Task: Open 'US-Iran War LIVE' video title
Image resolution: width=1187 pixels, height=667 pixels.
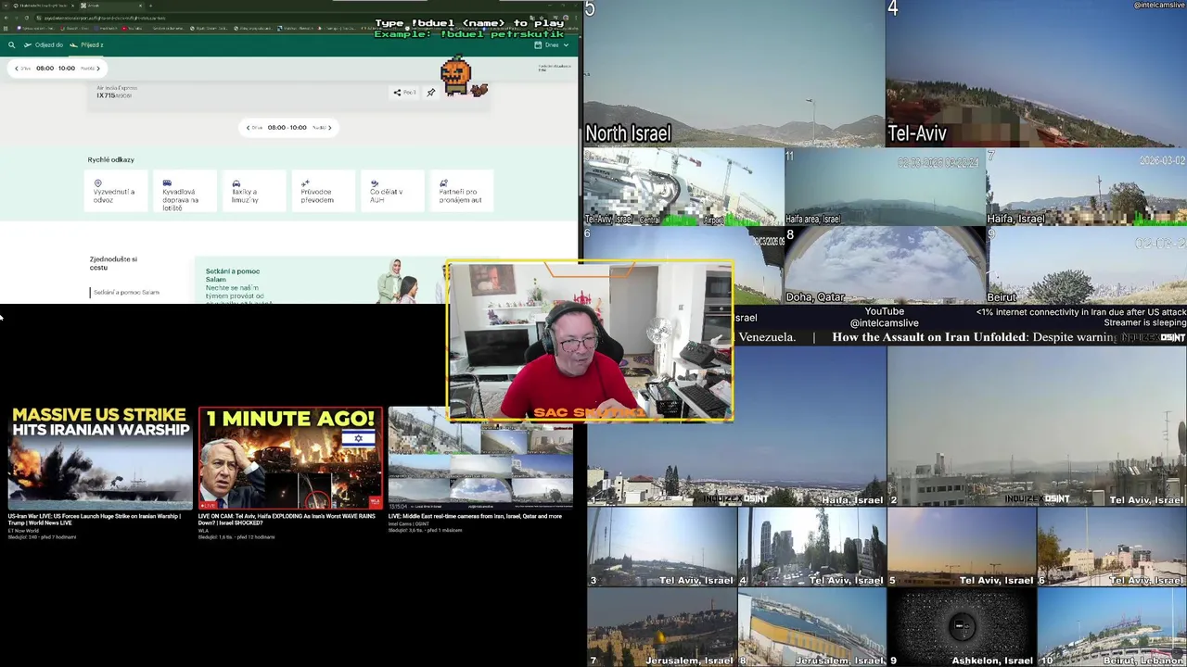Action: [95, 519]
